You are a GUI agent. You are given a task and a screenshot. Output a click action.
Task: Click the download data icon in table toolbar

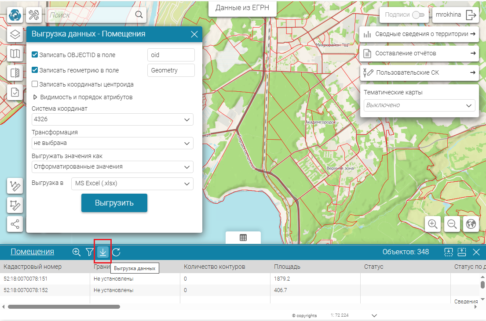point(103,252)
